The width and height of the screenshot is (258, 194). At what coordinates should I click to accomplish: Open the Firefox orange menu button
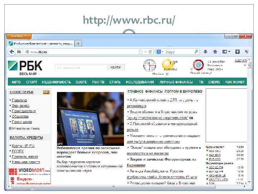pos(19,36)
